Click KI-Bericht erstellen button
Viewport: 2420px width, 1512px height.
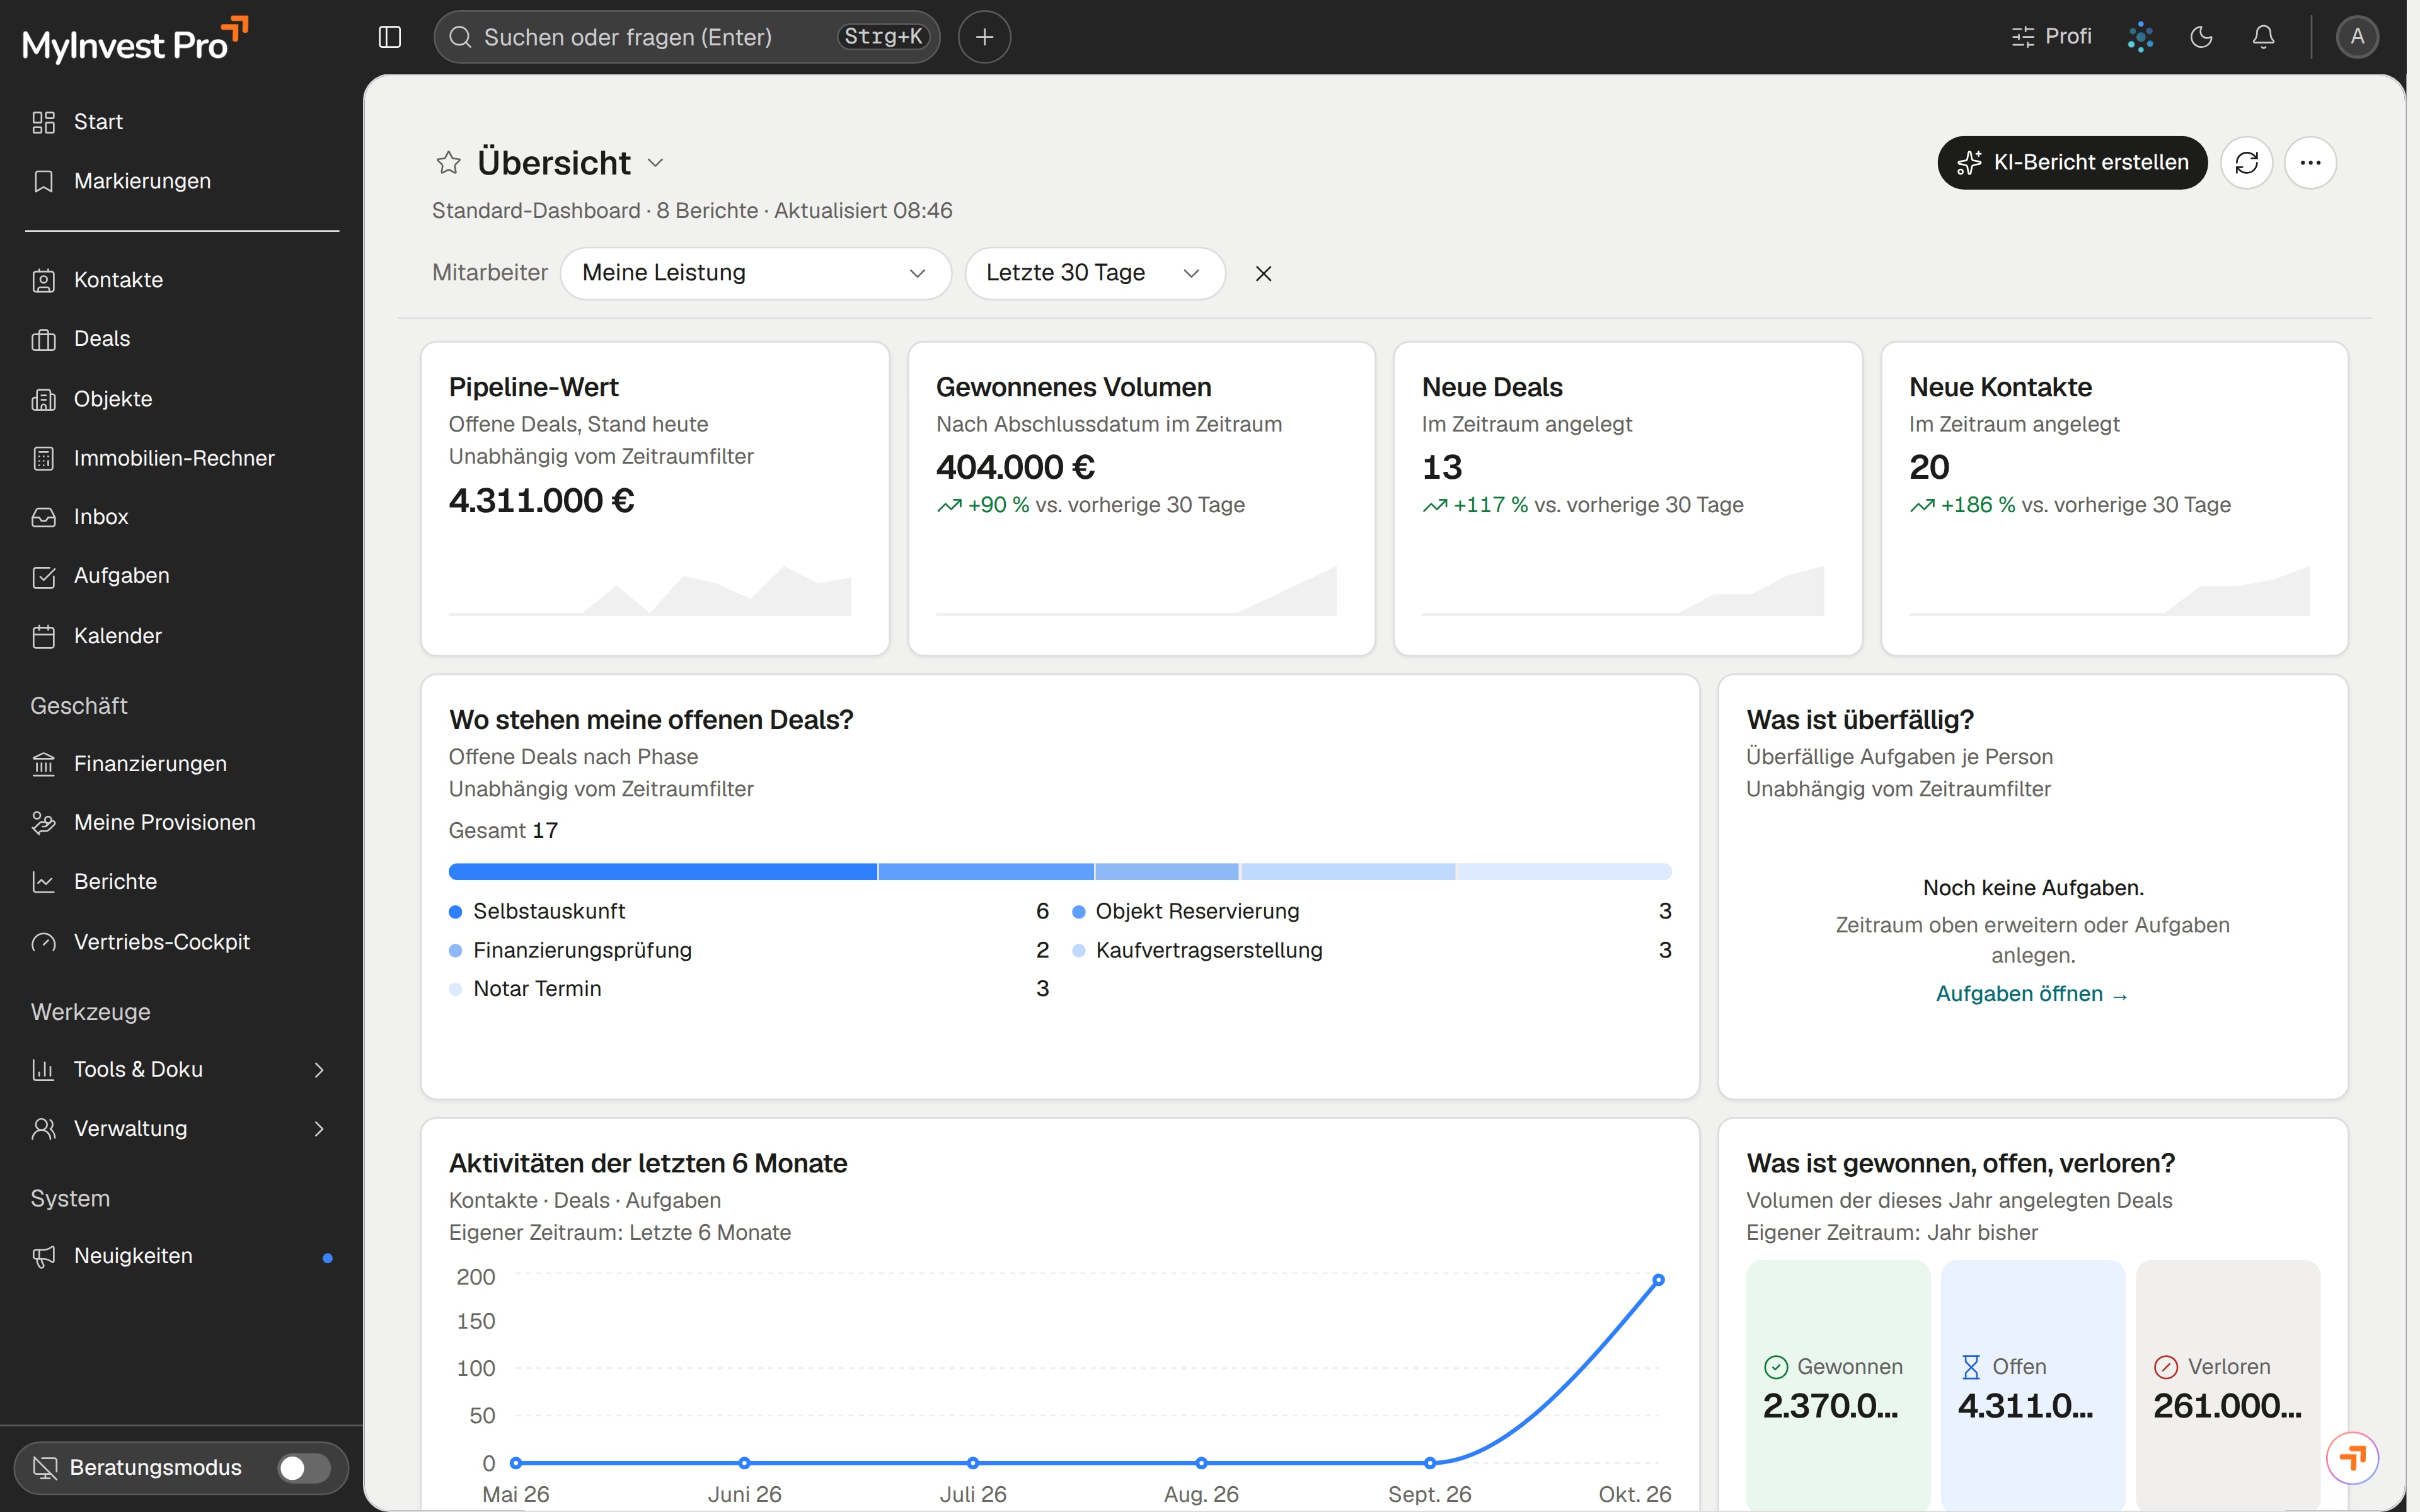[2072, 162]
